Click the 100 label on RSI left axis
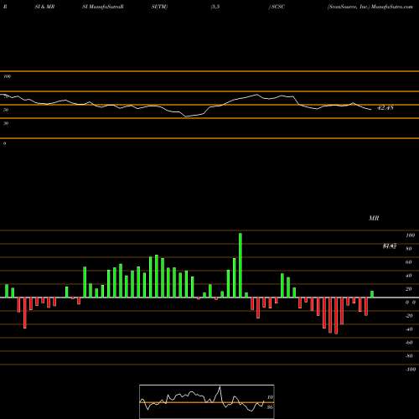 8,76
